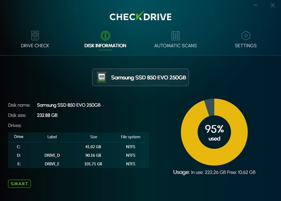Click NTFS in the DRIVE_D row

pyautogui.click(x=131, y=155)
